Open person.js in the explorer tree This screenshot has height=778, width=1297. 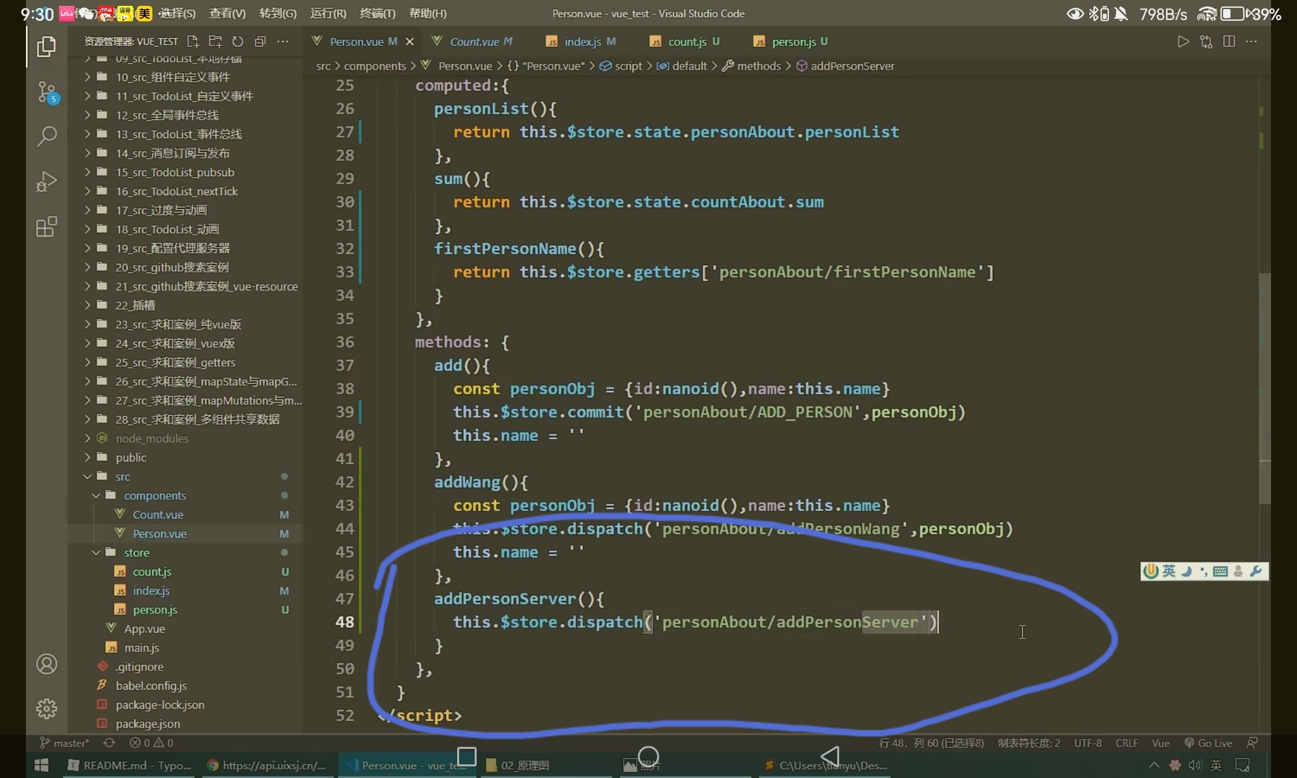click(154, 609)
